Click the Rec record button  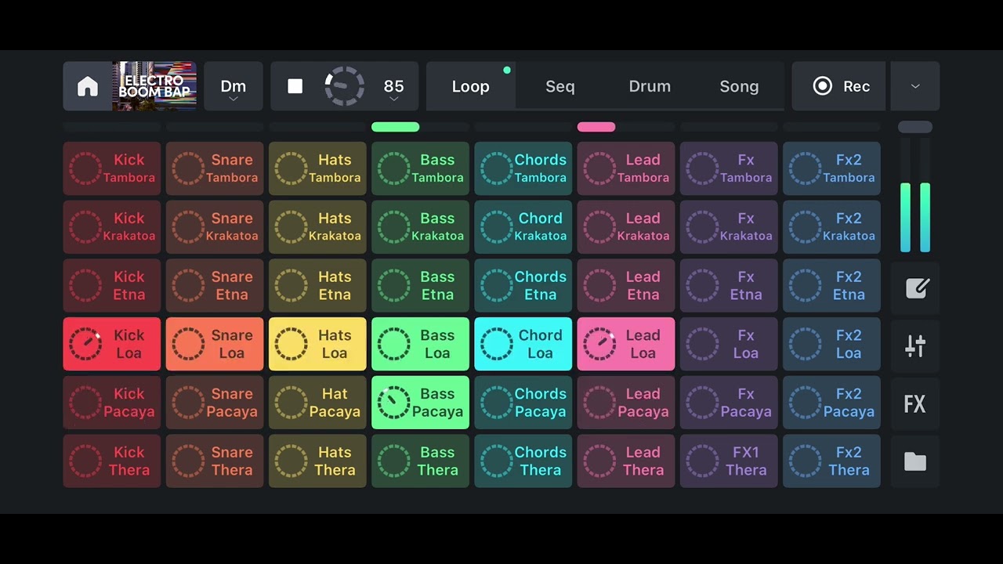839,86
